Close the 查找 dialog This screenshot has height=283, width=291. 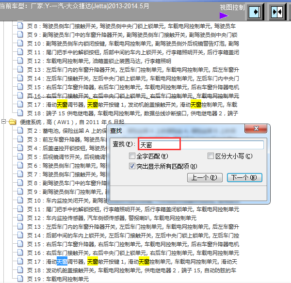(x=256, y=128)
